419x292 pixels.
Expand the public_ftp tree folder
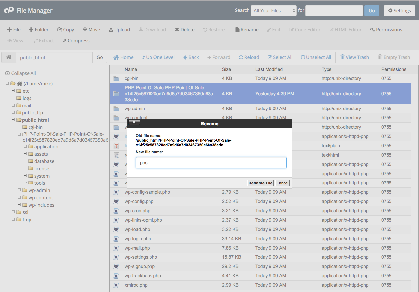(13, 112)
